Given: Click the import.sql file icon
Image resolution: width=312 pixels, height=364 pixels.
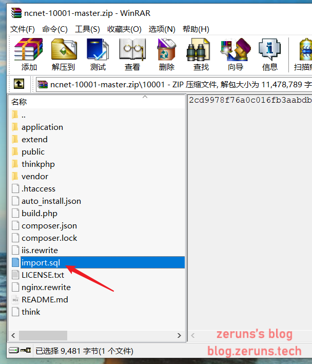Looking at the screenshot, I should (15, 262).
